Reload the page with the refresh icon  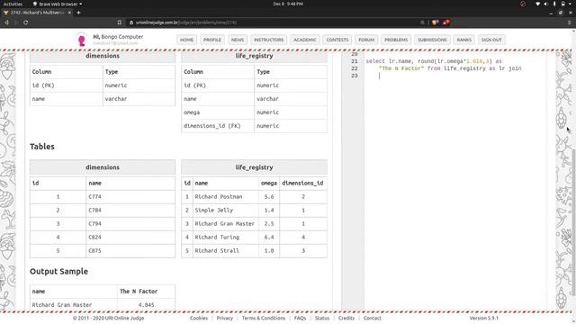(x=26, y=22)
